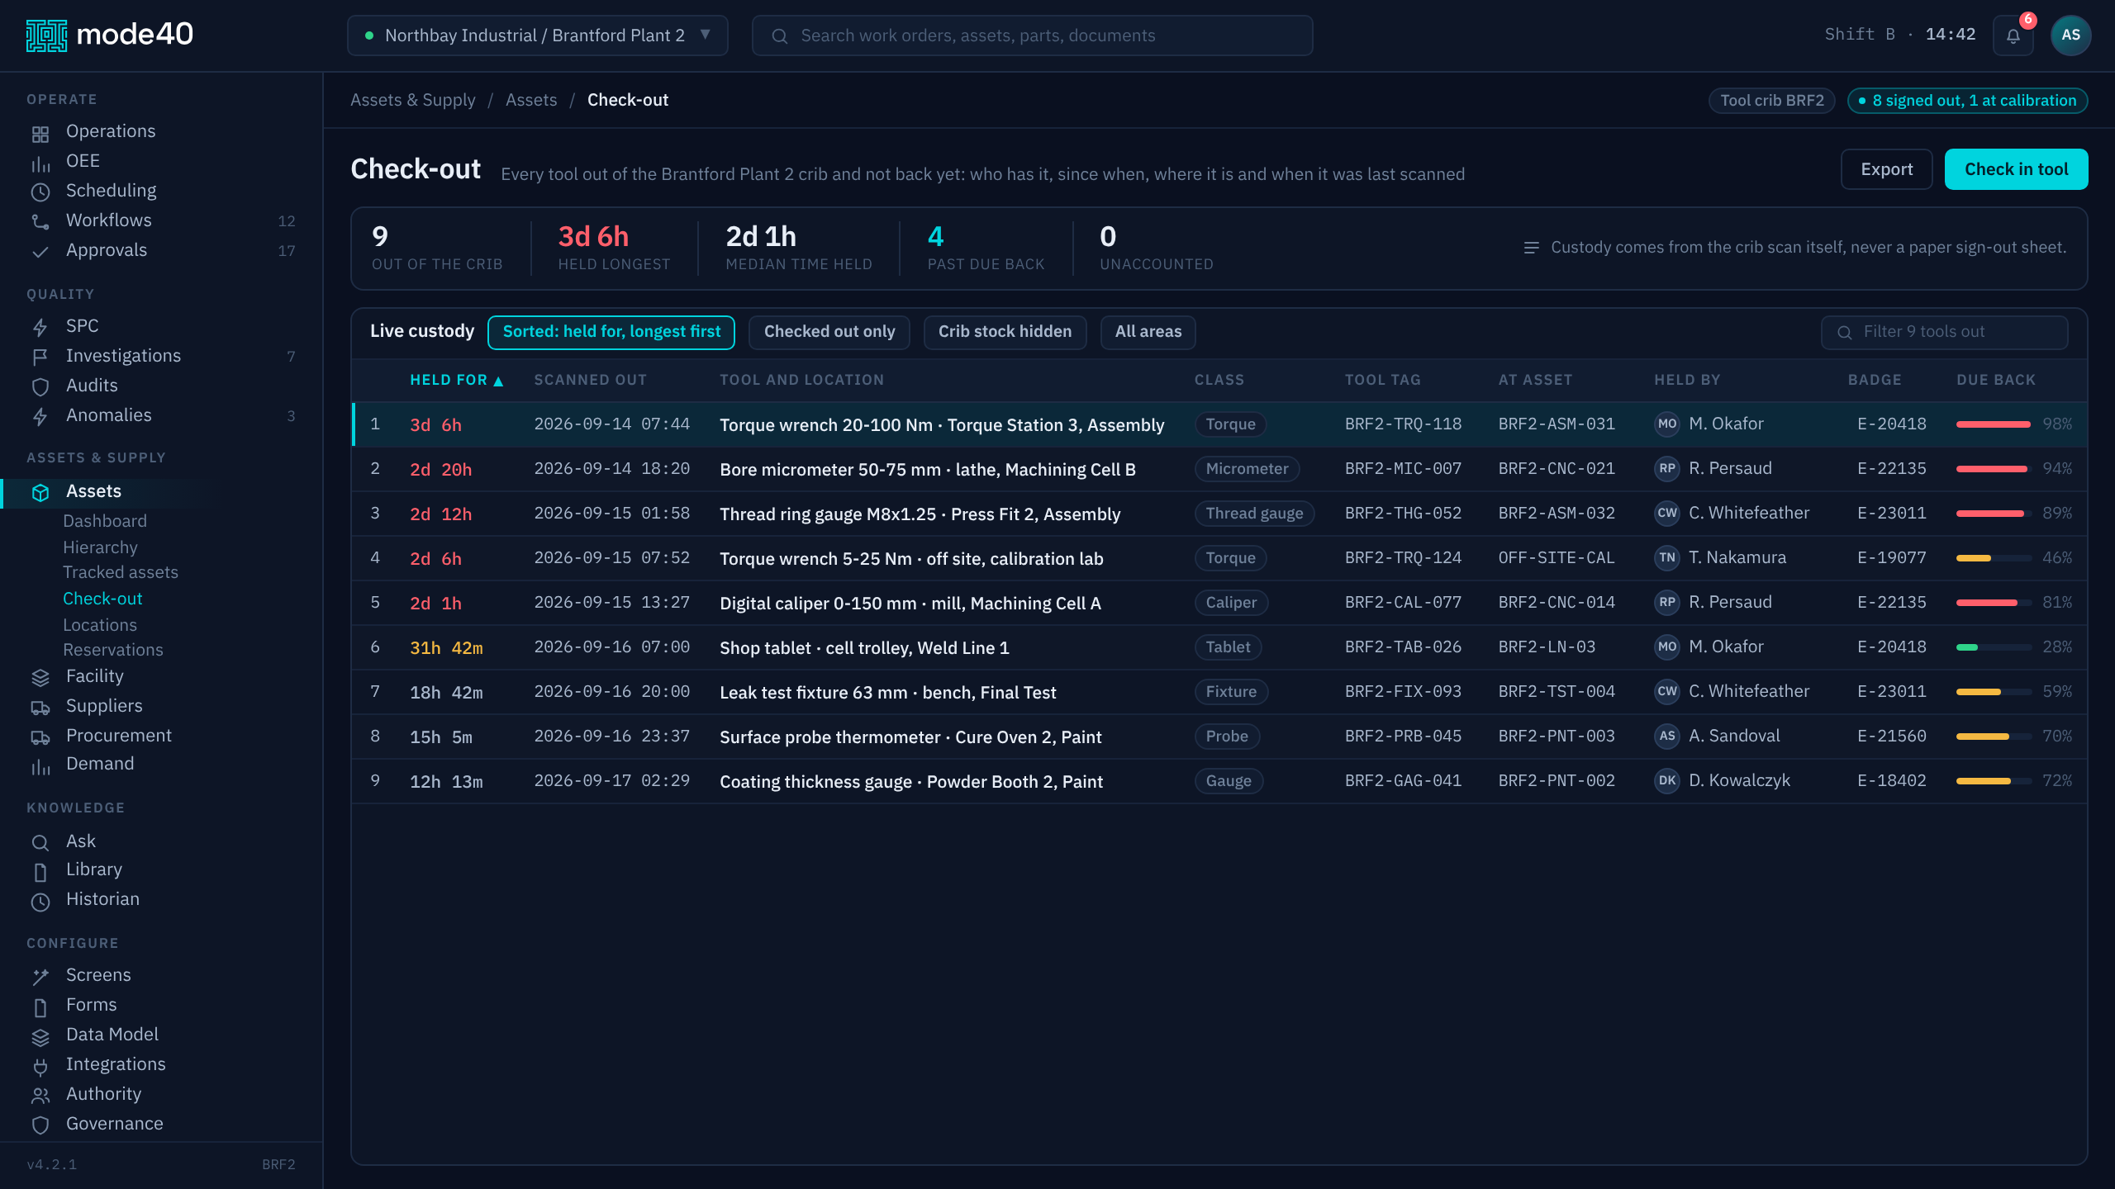
Task: Sort by the HELD FOR column header
Action: click(456, 380)
